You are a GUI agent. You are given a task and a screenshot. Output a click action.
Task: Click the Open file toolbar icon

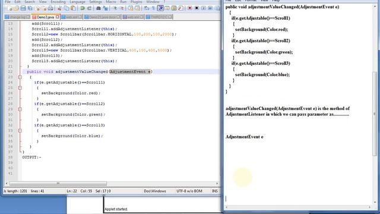coord(16,8)
